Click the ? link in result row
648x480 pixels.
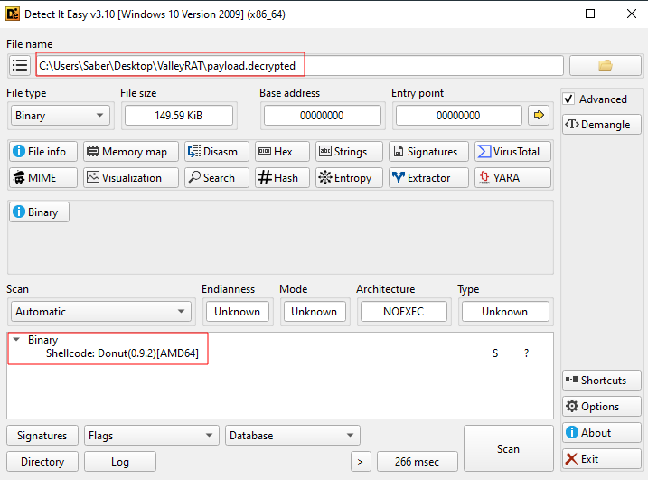point(526,353)
